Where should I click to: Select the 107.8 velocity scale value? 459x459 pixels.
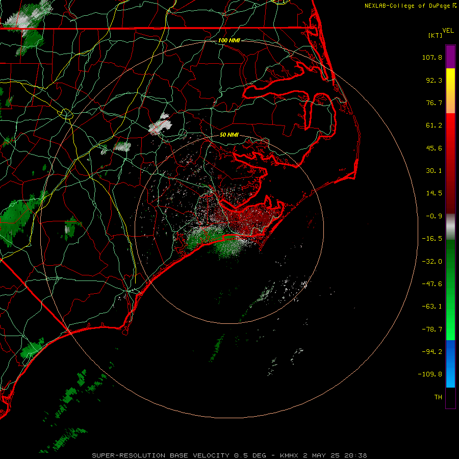click(432, 57)
